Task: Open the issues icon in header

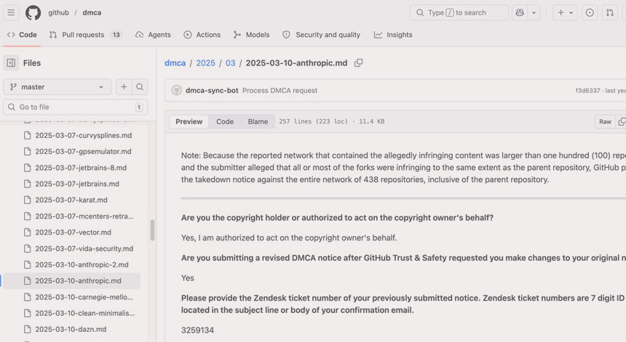Action: point(590,12)
